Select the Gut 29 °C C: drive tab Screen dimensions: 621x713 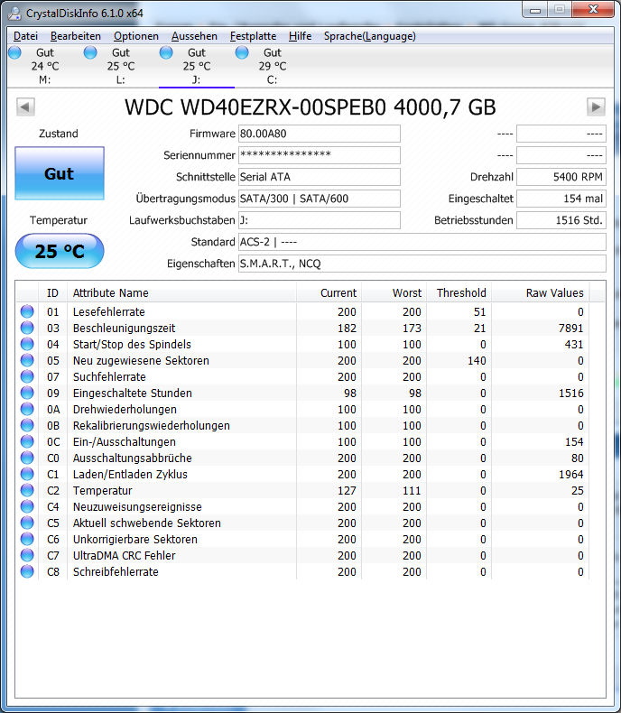273,66
